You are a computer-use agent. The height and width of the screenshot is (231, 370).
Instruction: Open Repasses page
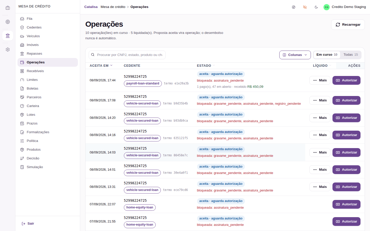48,54
